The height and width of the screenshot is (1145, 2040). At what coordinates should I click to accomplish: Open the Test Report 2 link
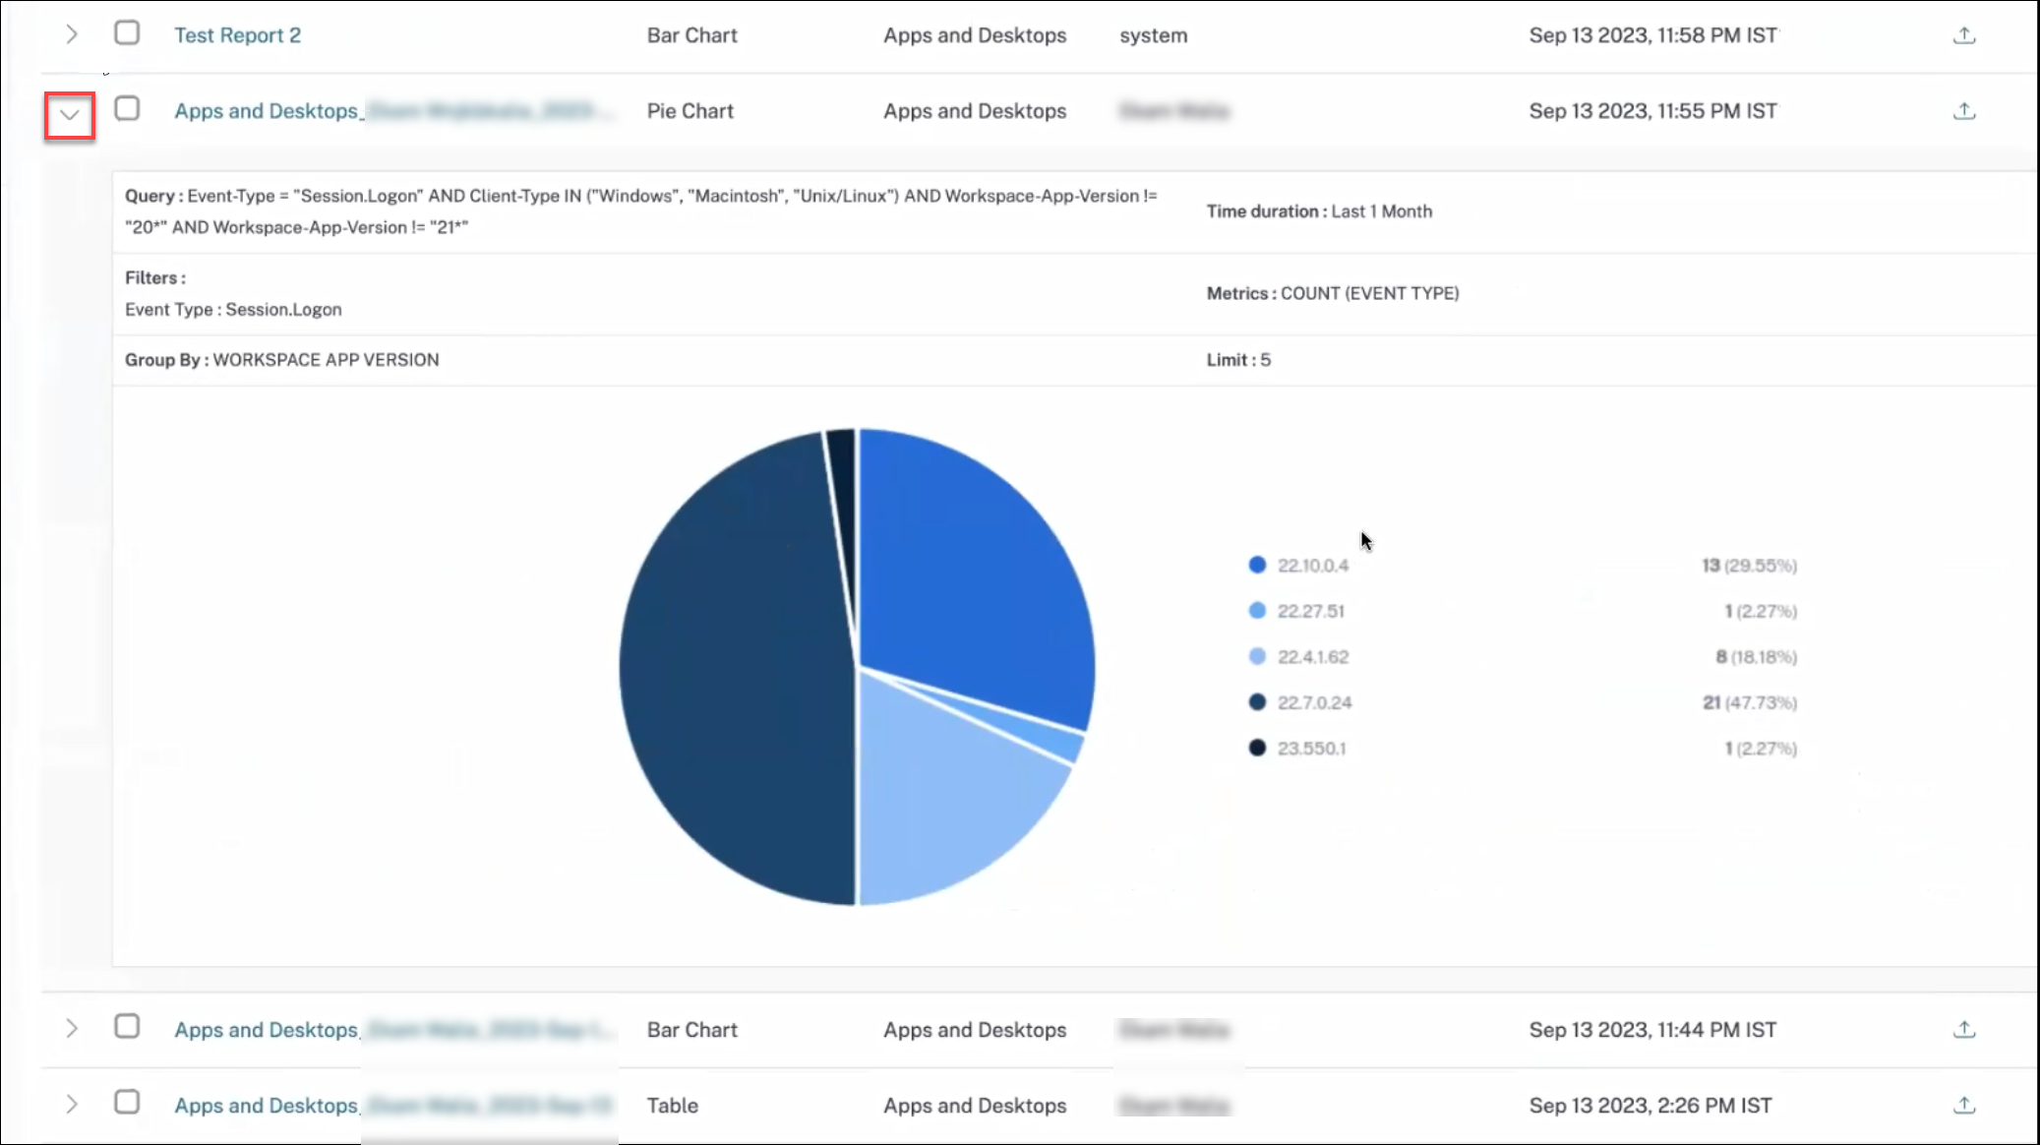point(237,35)
